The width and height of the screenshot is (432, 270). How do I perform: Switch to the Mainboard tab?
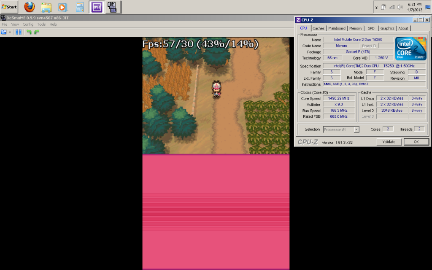tap(337, 28)
